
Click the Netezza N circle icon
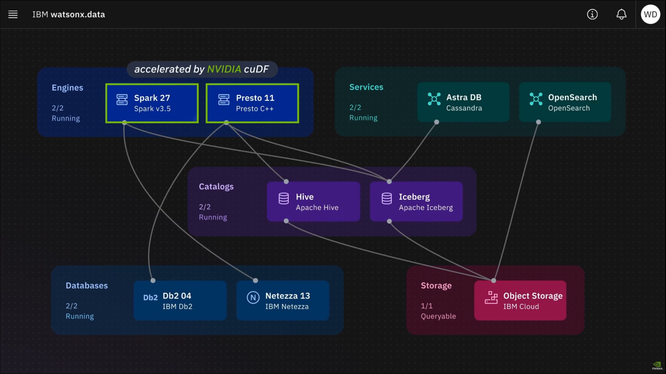pyautogui.click(x=253, y=298)
